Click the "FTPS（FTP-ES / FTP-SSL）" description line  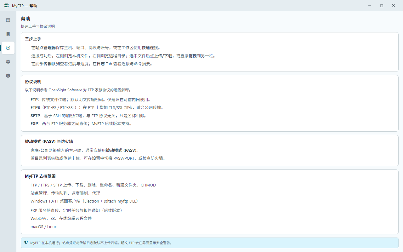point(97,107)
